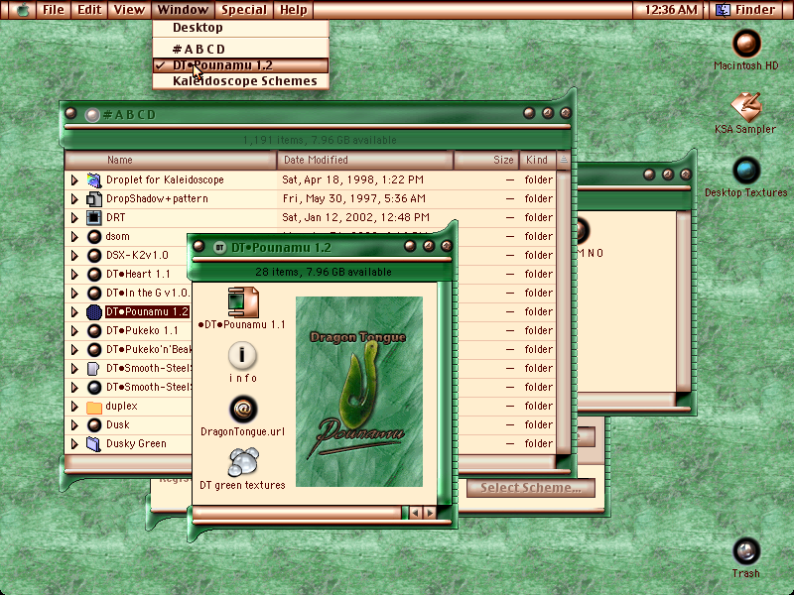Open the Desktop Textures icon
Image resolution: width=794 pixels, height=595 pixels.
(x=746, y=171)
